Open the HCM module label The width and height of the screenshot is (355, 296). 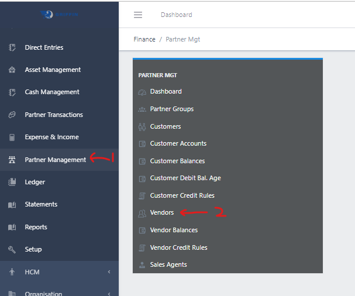pos(32,272)
